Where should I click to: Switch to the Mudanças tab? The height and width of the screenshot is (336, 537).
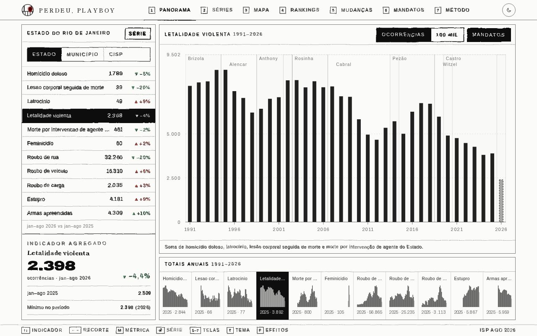point(351,10)
